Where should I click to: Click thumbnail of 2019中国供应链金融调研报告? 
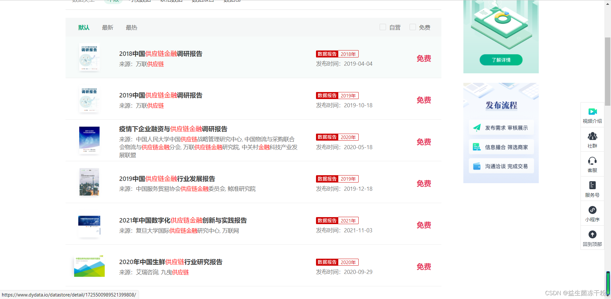(x=89, y=99)
